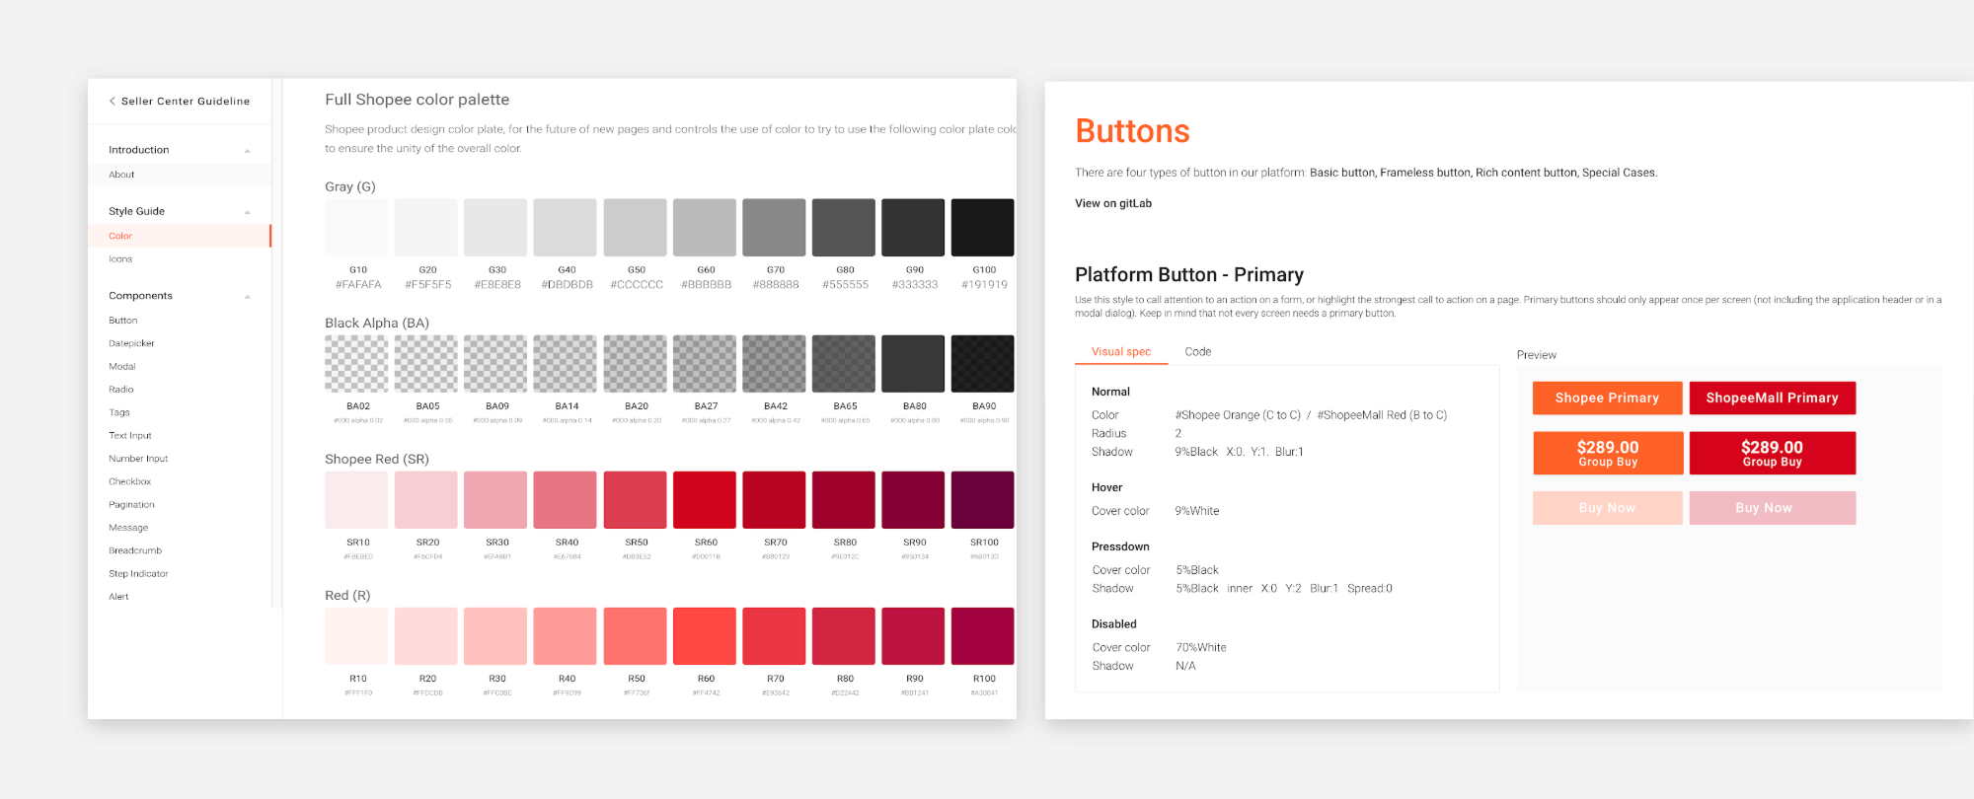Pick the BA02 black alpha swatch

(356, 364)
